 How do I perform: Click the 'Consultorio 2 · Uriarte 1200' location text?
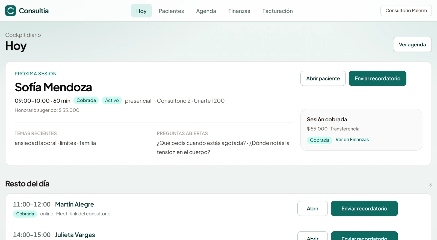[x=191, y=101]
